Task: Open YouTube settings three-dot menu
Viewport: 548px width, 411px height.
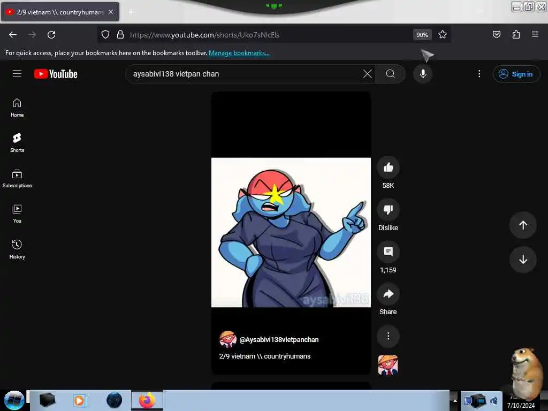Action: point(479,74)
